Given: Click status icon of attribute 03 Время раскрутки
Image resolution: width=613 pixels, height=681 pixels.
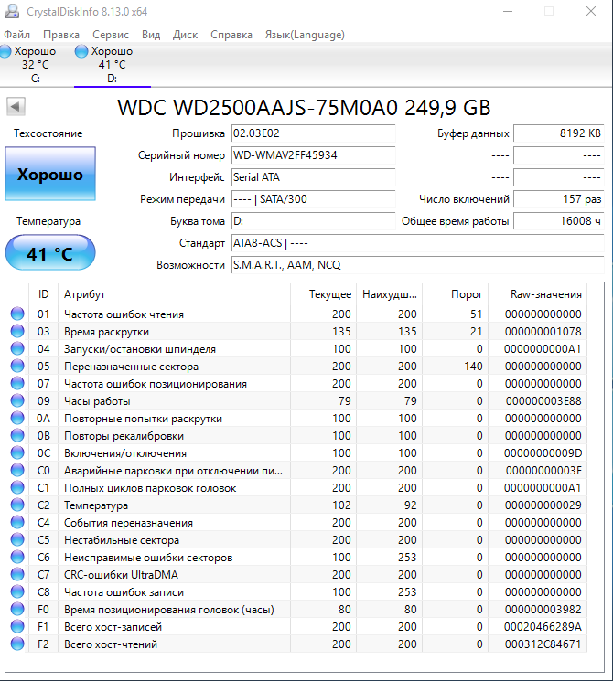Looking at the screenshot, I should point(17,331).
